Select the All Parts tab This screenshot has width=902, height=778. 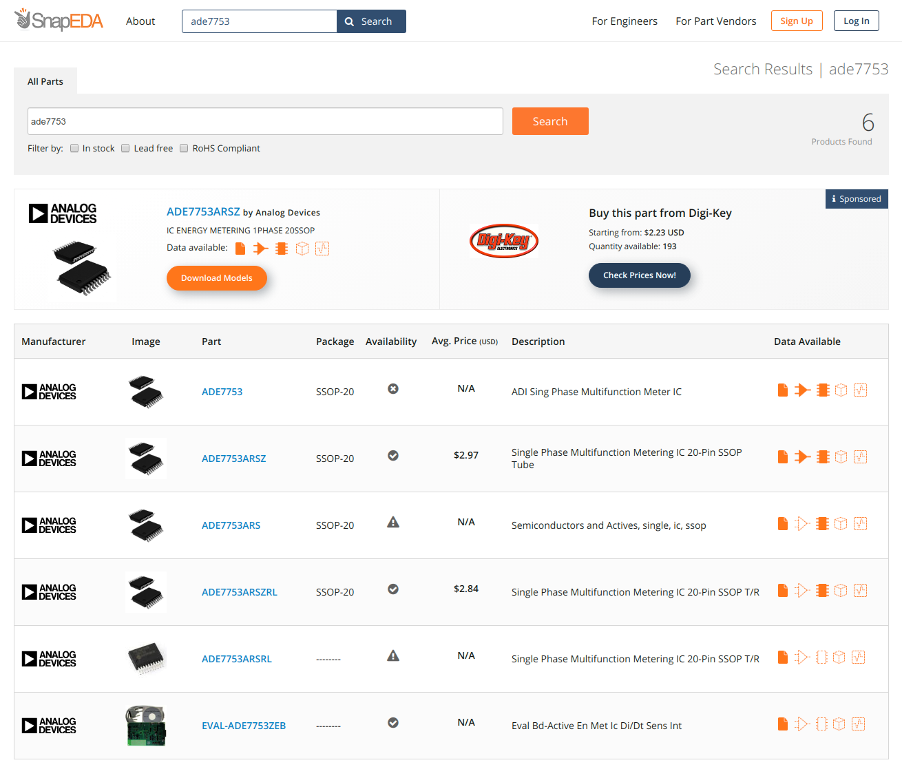coord(45,81)
